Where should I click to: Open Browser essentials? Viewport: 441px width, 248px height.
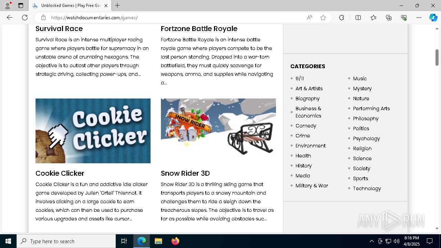click(x=404, y=18)
